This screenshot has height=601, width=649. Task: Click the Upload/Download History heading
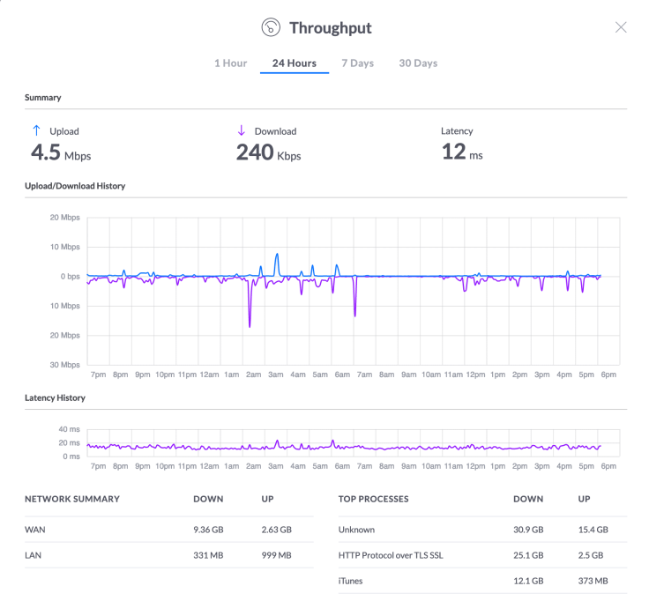coord(75,186)
